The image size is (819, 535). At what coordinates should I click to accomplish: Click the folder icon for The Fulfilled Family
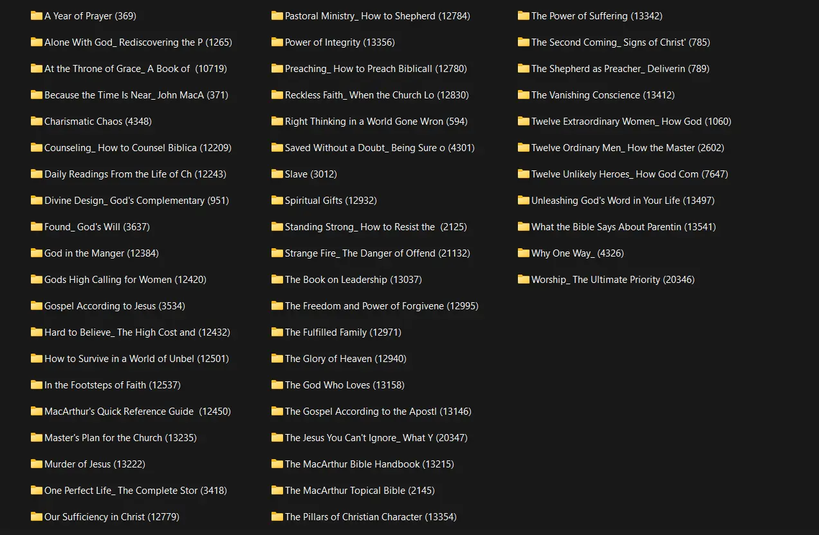pyautogui.click(x=277, y=332)
